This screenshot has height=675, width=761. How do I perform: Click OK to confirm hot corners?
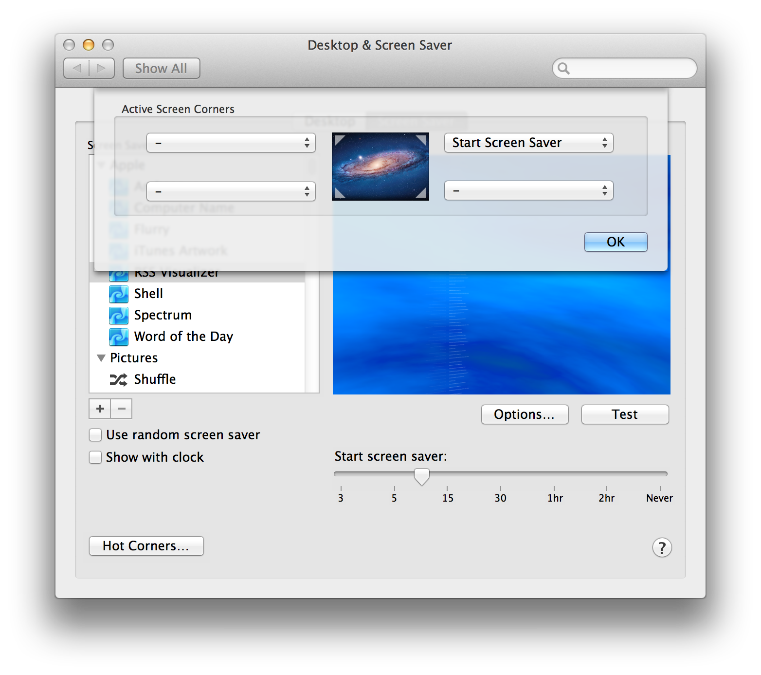[x=616, y=242]
